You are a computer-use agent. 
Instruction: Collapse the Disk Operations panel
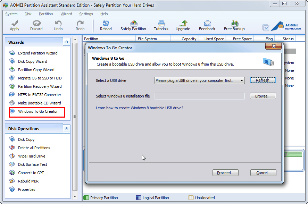[x=67, y=128]
